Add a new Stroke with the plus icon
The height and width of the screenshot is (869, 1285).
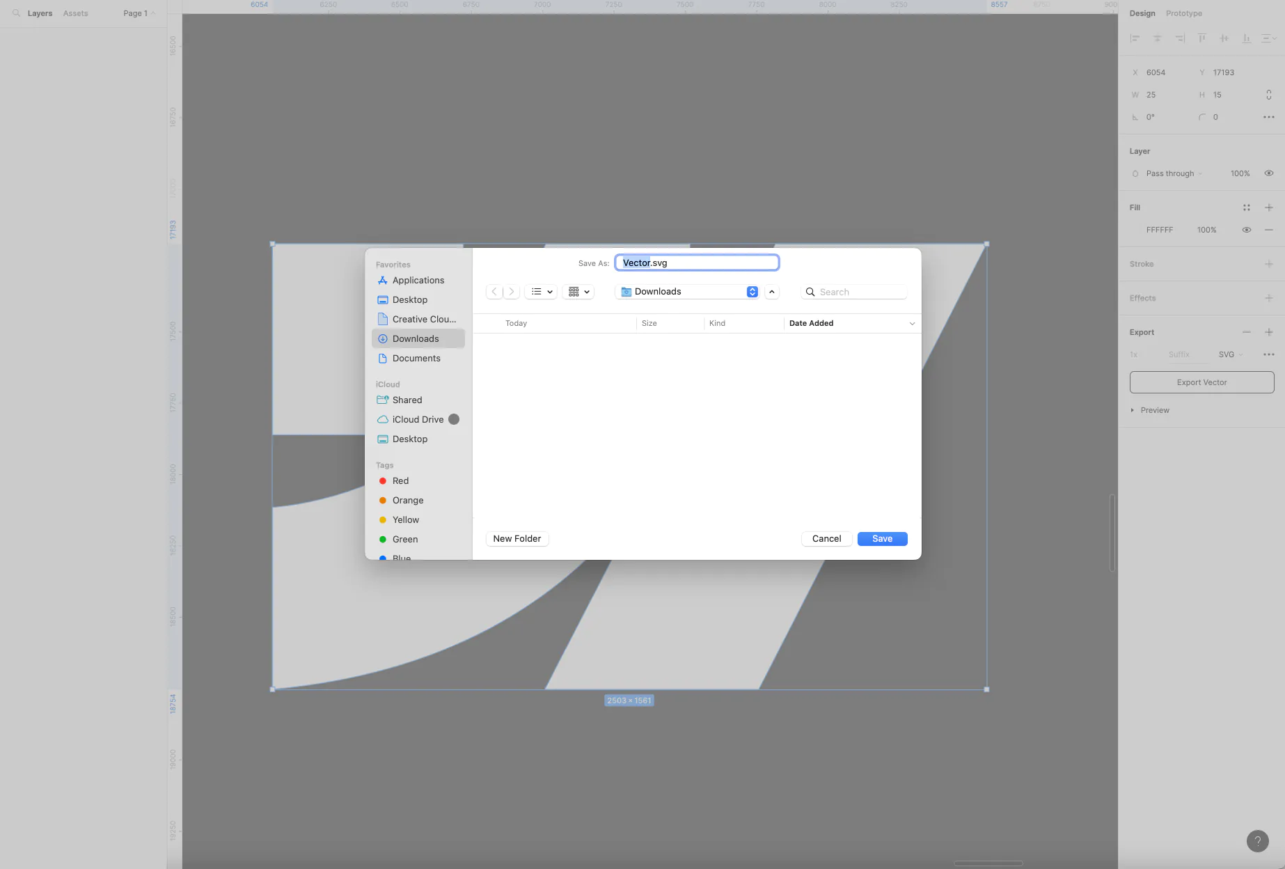point(1269,264)
